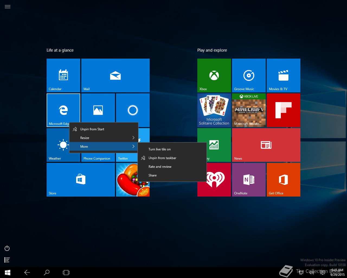The height and width of the screenshot is (278, 347).
Task: Open the taskbar Search icon
Action: [x=47, y=272]
